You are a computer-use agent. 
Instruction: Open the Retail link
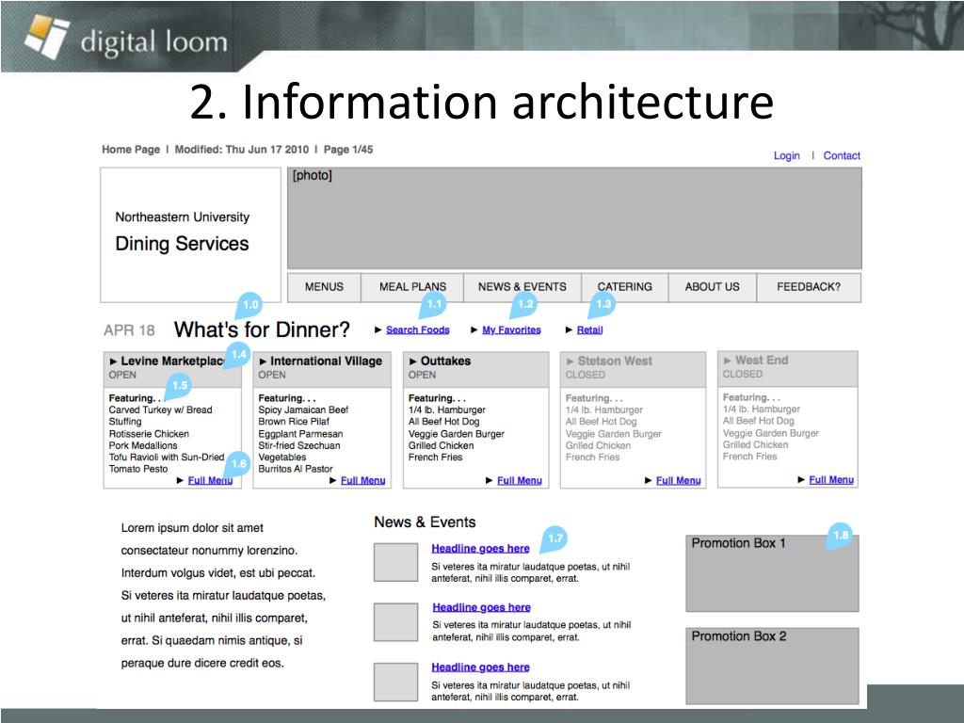[589, 330]
